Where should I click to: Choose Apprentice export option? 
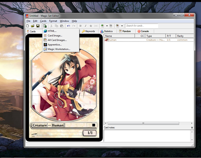[61, 45]
